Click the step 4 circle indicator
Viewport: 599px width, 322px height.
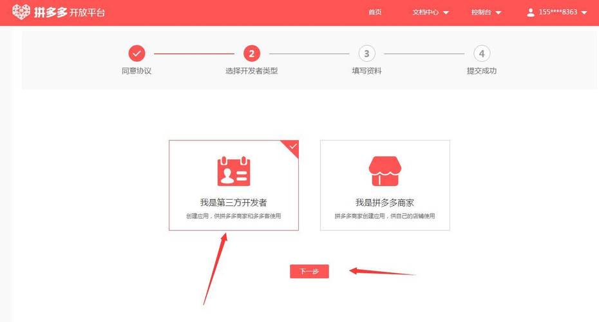(482, 53)
